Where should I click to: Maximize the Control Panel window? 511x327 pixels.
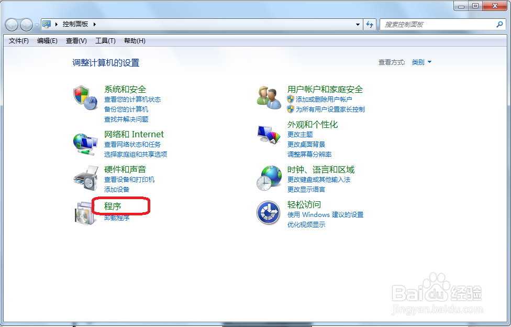pyautogui.click(x=475, y=6)
